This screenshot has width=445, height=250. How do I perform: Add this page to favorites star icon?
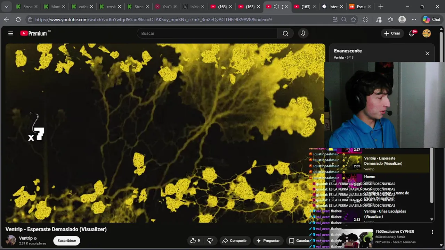coord(354,19)
